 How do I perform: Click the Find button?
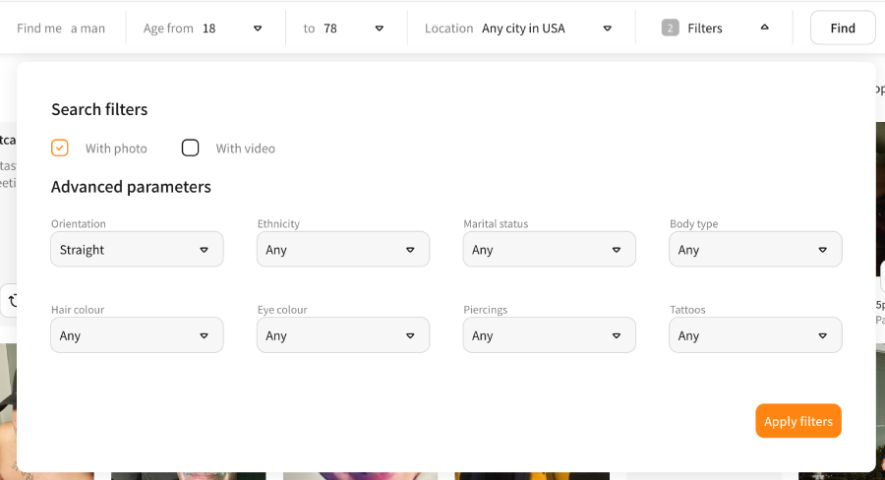(843, 28)
